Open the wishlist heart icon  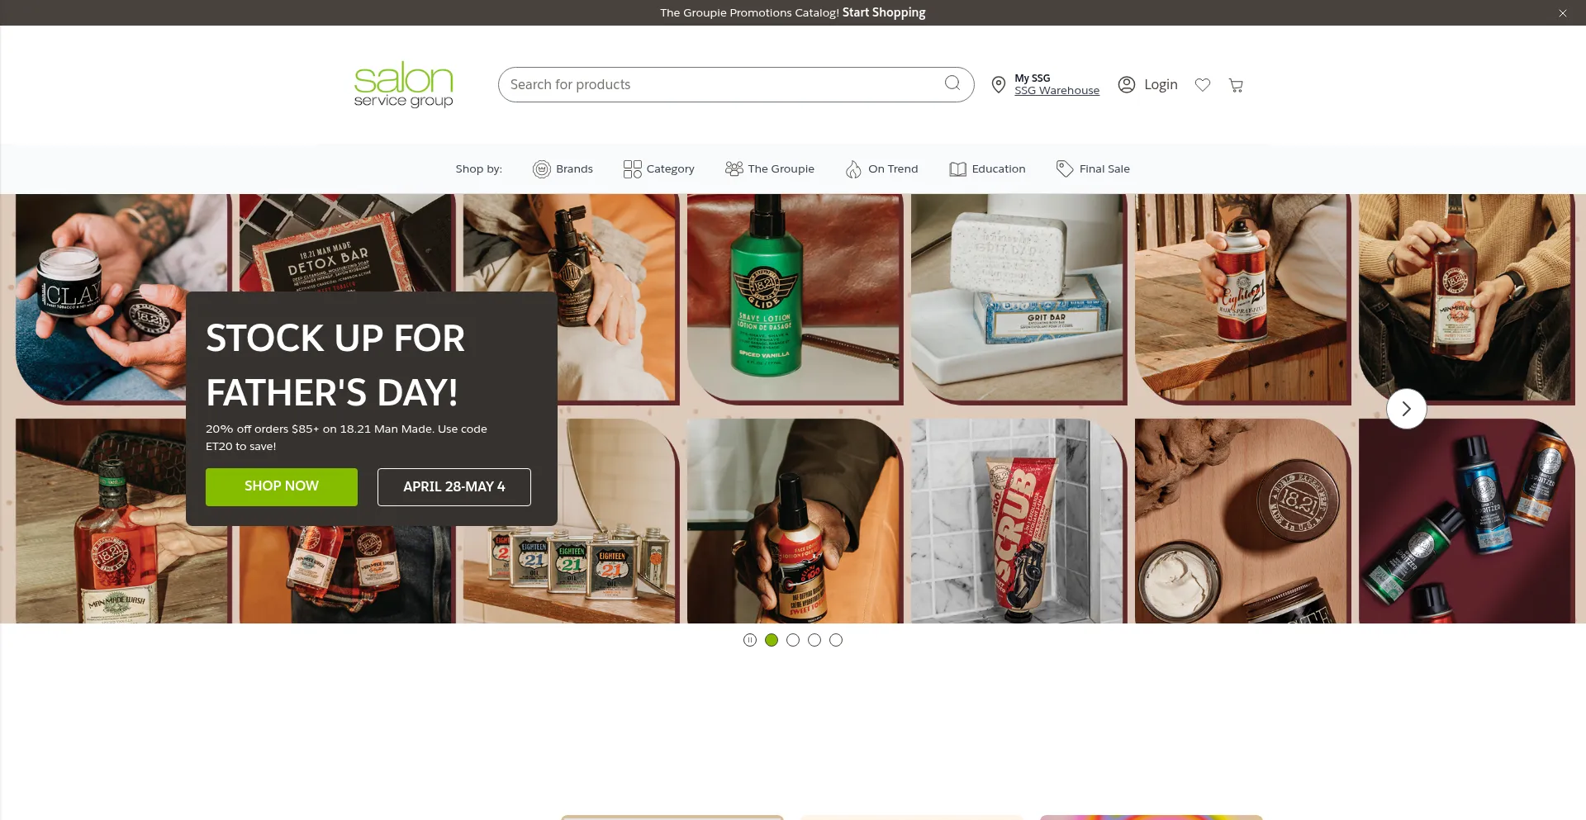1203,85
